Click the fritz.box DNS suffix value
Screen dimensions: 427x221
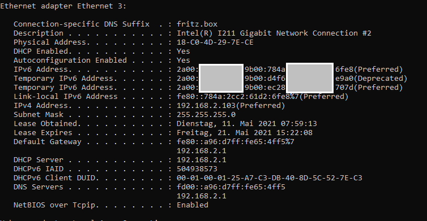point(197,24)
